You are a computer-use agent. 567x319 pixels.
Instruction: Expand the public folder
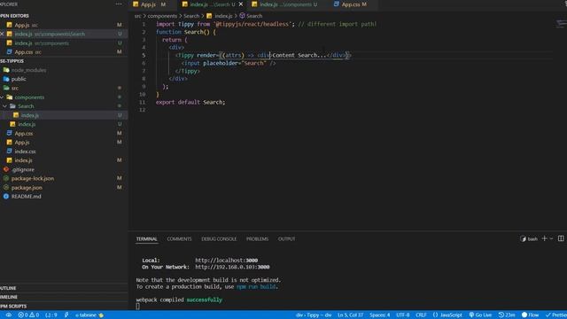coord(18,79)
